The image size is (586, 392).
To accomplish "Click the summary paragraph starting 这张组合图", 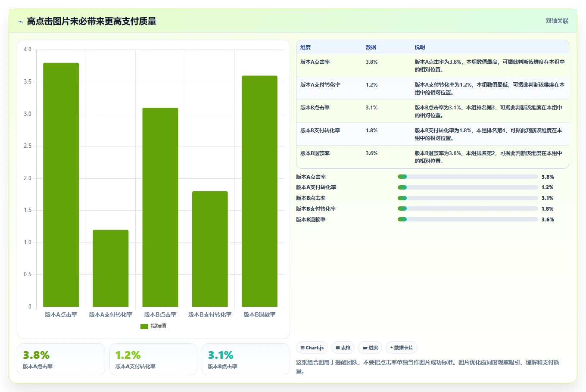I will (428, 367).
